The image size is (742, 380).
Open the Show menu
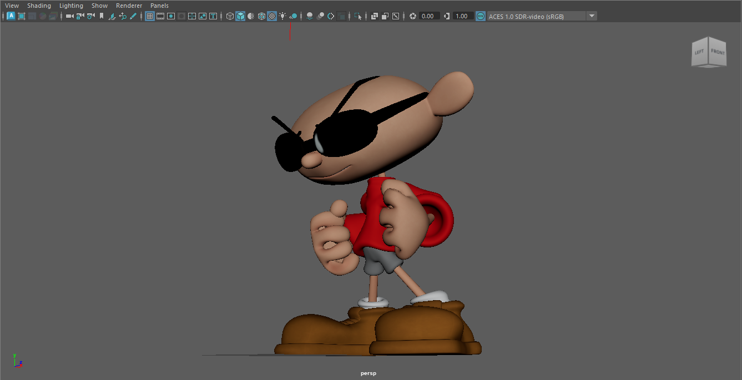click(100, 6)
